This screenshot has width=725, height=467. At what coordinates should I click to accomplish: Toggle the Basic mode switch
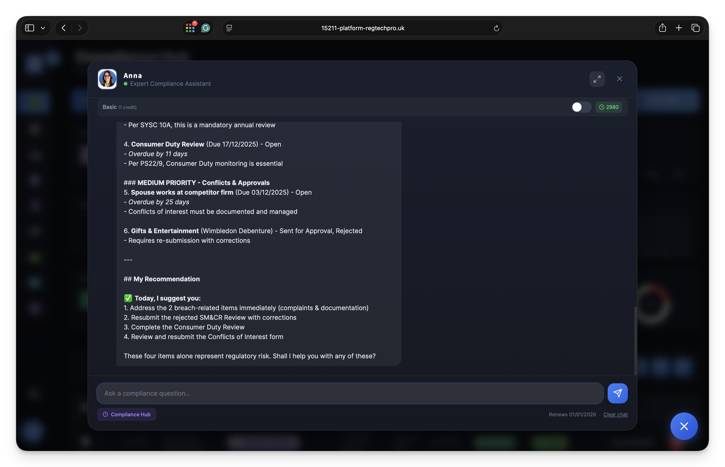(x=581, y=107)
